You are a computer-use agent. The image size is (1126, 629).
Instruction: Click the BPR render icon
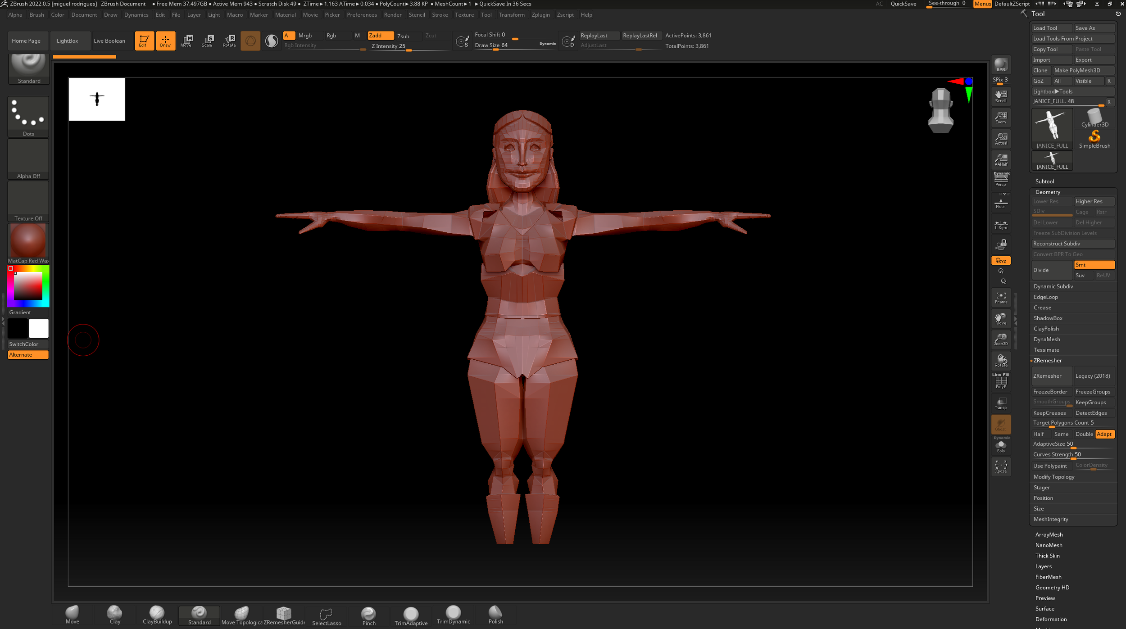click(x=1001, y=65)
